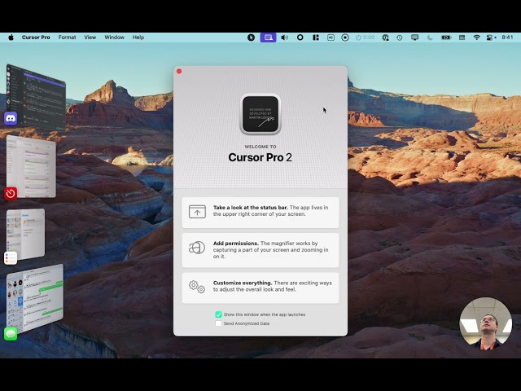Enable Send Anonymized Data checkbox

coord(219,323)
